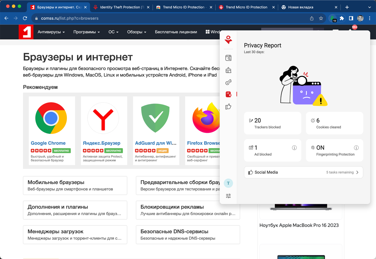Click the Firefox logo thumbnail
This screenshot has width=376, height=259.
click(206, 118)
